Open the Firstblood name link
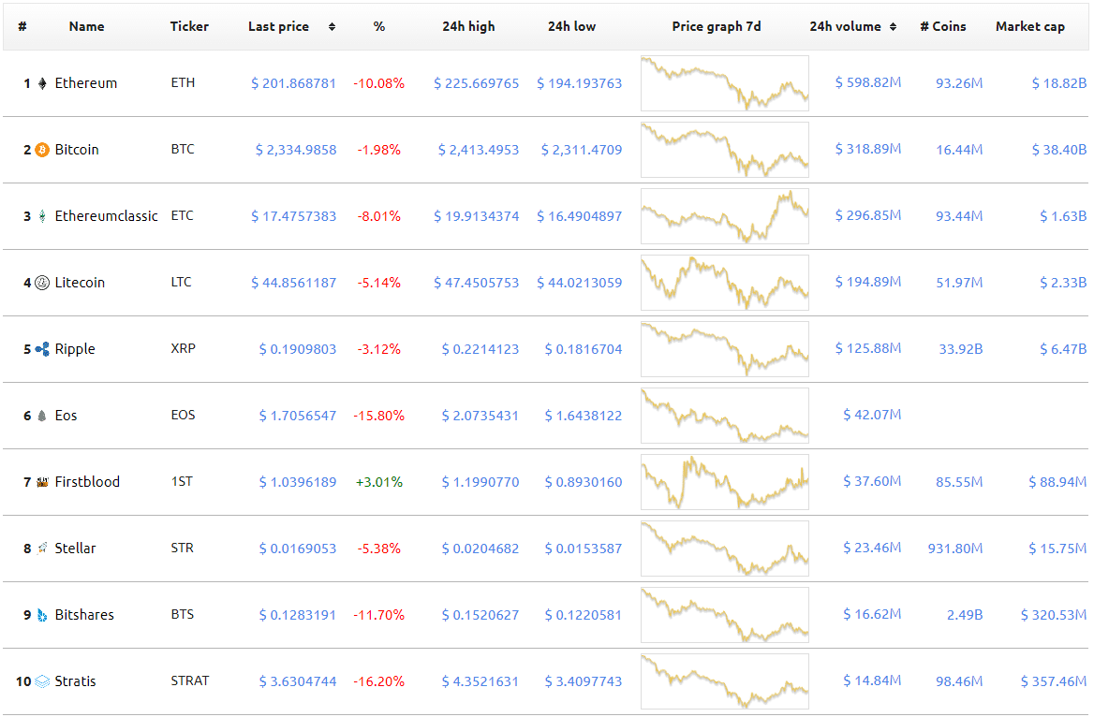 [87, 482]
